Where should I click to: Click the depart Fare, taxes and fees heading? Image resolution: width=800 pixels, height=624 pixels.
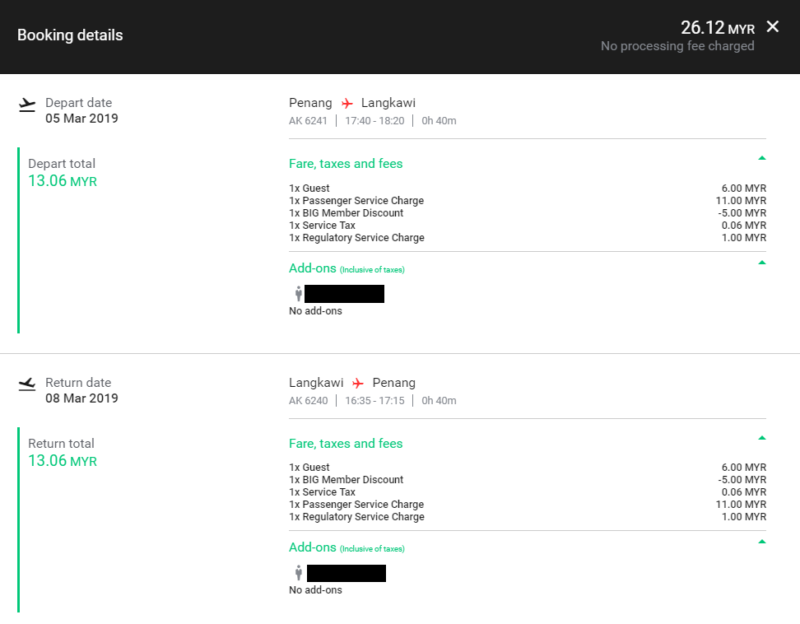tap(346, 164)
